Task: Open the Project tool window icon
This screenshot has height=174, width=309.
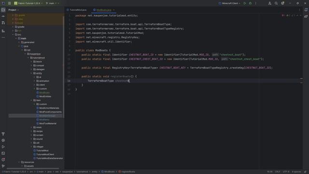Action: 3,10
